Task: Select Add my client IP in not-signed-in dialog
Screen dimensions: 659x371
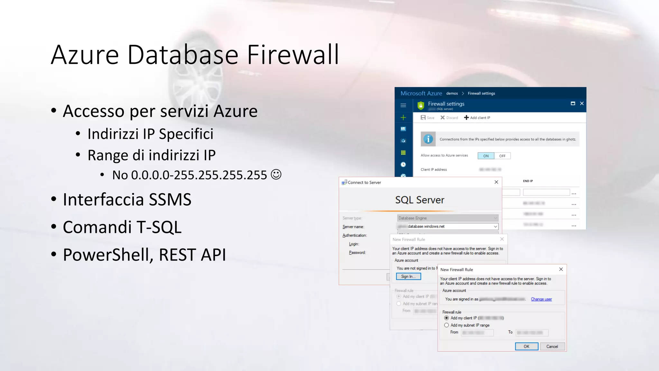Action: (x=399, y=296)
